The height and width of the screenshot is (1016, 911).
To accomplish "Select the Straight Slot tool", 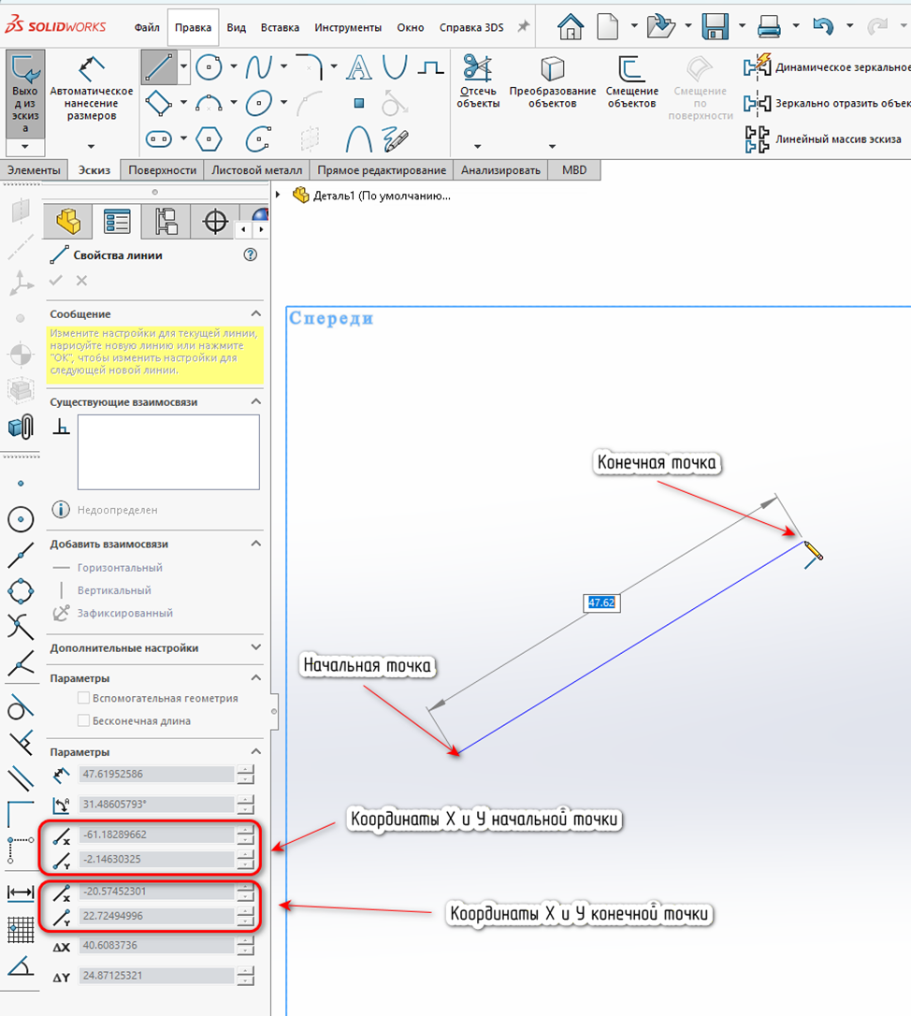I will tap(159, 138).
